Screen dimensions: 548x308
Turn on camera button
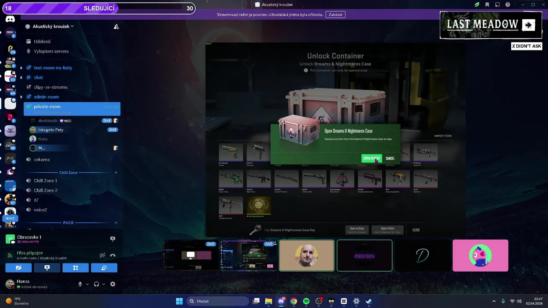(18, 268)
